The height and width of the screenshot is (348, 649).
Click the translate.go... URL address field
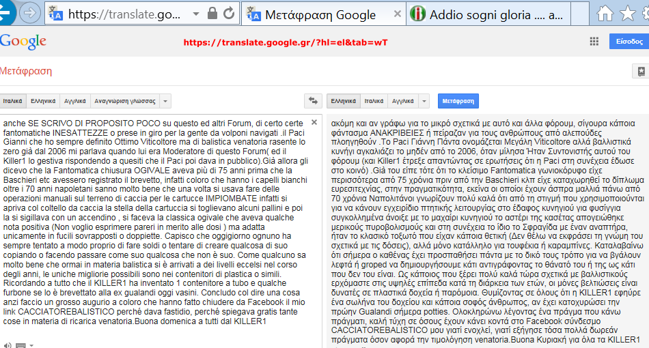[124, 14]
